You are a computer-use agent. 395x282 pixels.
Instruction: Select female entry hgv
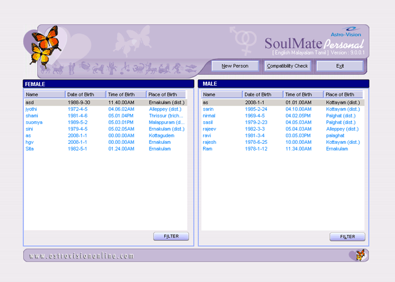(106, 142)
